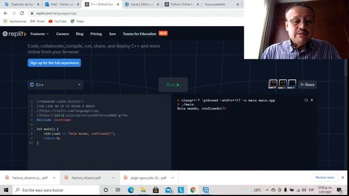
Task: Click Sign up for the full experience
Action: 55,63
